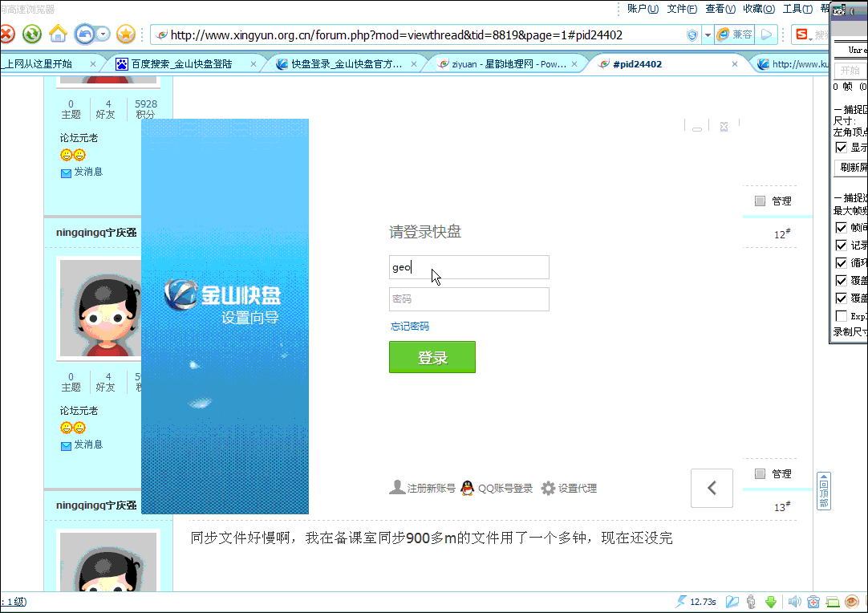The image size is (868, 613).
Task: Open the 忘记密码 link
Action: 410,327
